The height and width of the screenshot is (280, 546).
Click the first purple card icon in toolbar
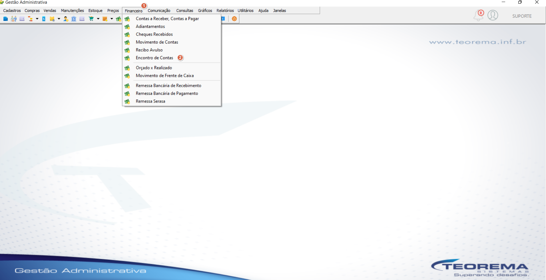(22, 19)
